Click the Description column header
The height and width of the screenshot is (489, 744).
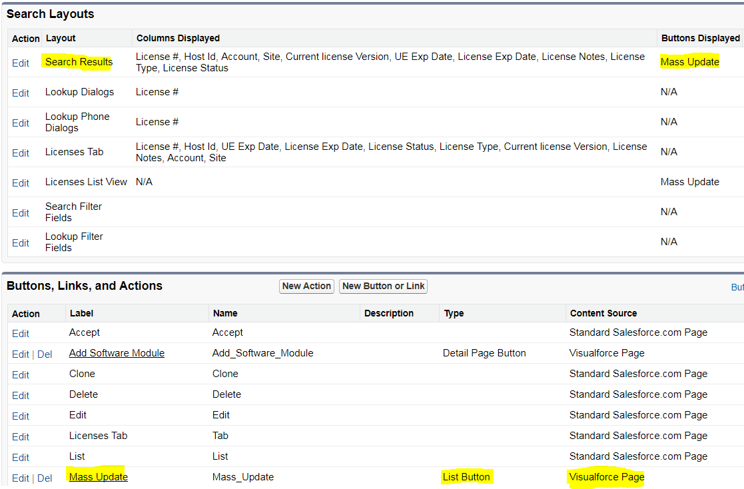[x=388, y=313]
